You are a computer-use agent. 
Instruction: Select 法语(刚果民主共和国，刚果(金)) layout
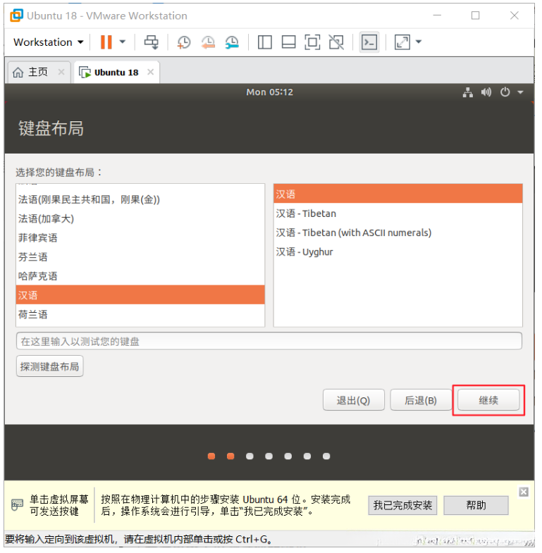140,199
